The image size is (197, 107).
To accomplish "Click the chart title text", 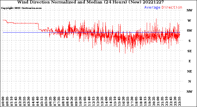I will pyautogui.click(x=91, y=2).
